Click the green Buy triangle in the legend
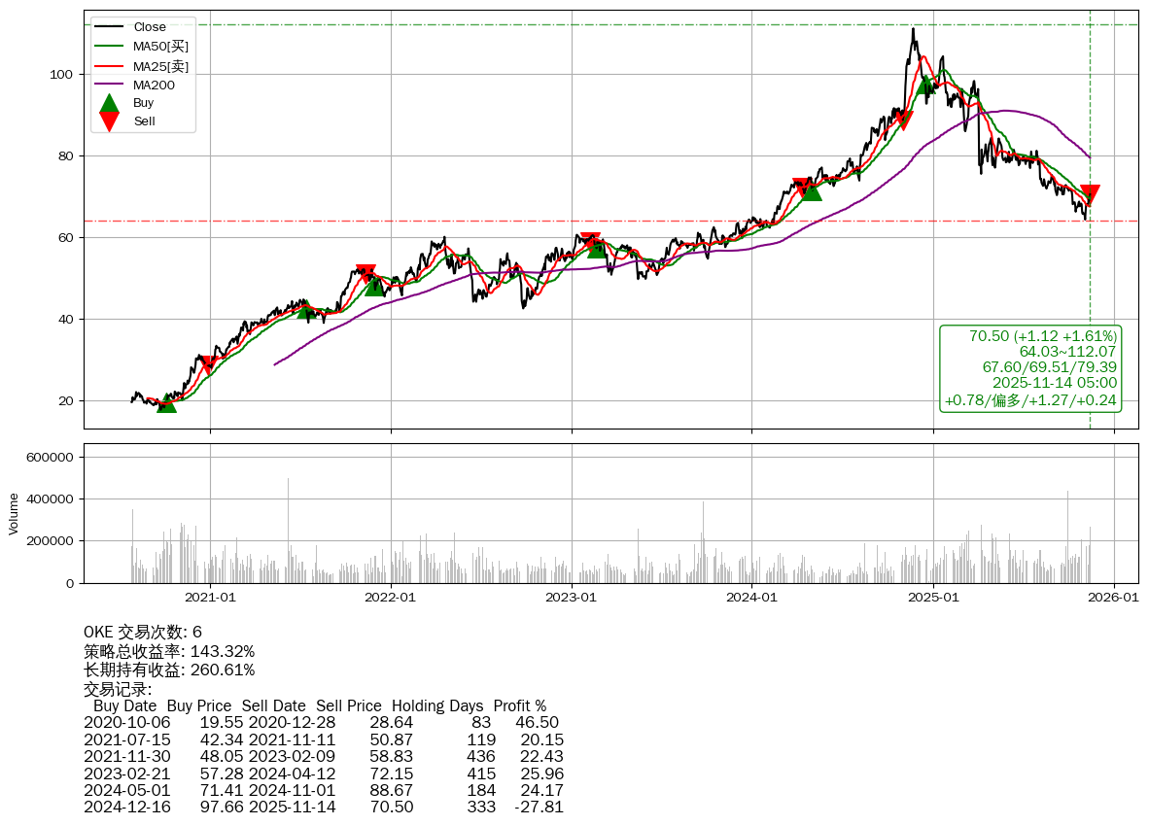1149x825 pixels. point(110,103)
